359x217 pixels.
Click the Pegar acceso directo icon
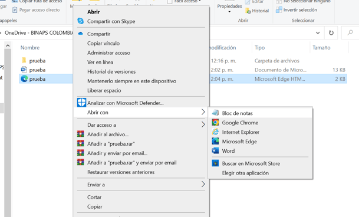tap(15, 10)
